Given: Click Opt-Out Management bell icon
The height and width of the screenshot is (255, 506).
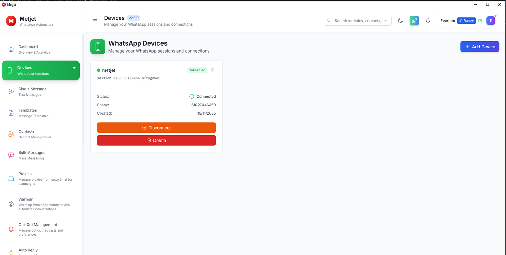Looking at the screenshot, I should (x=11, y=229).
